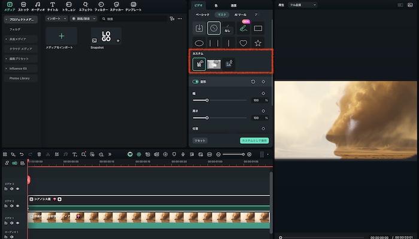This screenshot has width=419, height=239.
Task: Click the リセット button
Action: click(x=201, y=140)
